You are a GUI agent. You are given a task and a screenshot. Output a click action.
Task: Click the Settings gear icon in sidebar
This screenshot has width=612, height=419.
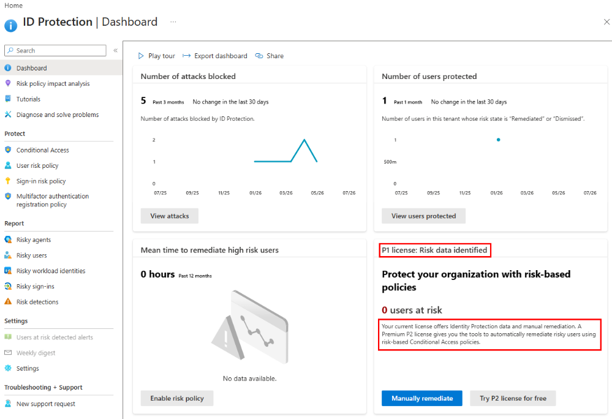pyautogui.click(x=8, y=368)
